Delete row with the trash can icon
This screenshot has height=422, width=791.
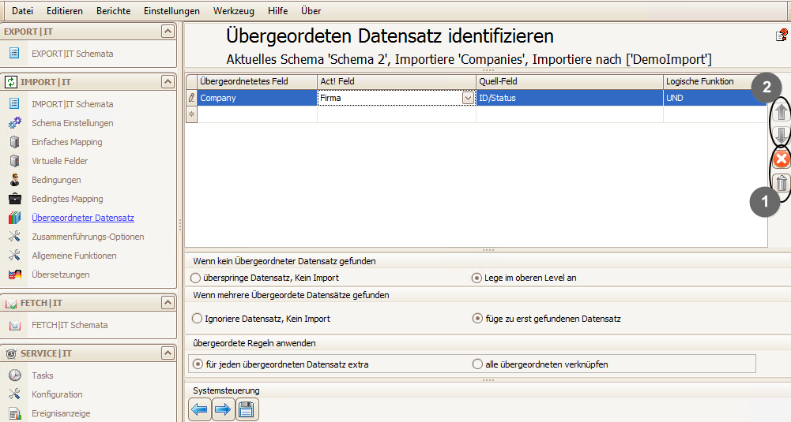click(782, 183)
